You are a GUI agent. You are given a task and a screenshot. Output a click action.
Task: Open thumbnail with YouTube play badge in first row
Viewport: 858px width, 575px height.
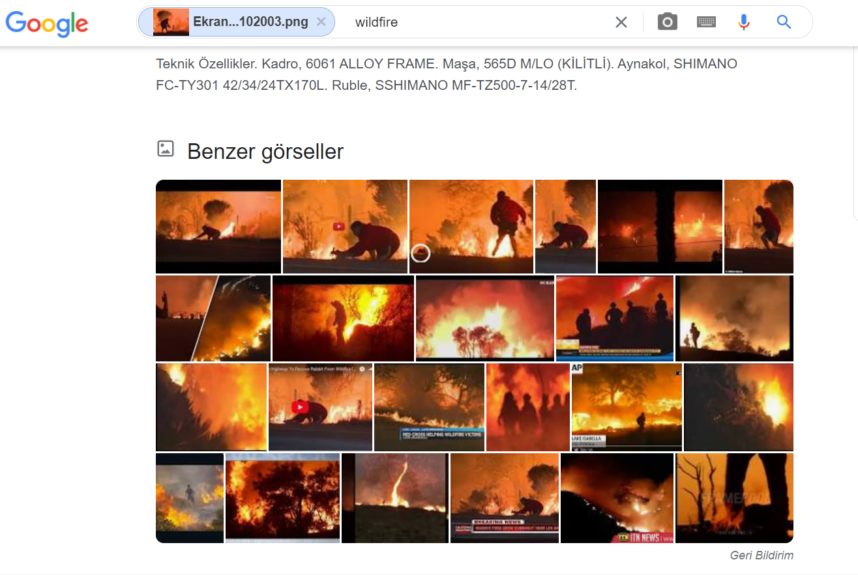click(x=345, y=227)
